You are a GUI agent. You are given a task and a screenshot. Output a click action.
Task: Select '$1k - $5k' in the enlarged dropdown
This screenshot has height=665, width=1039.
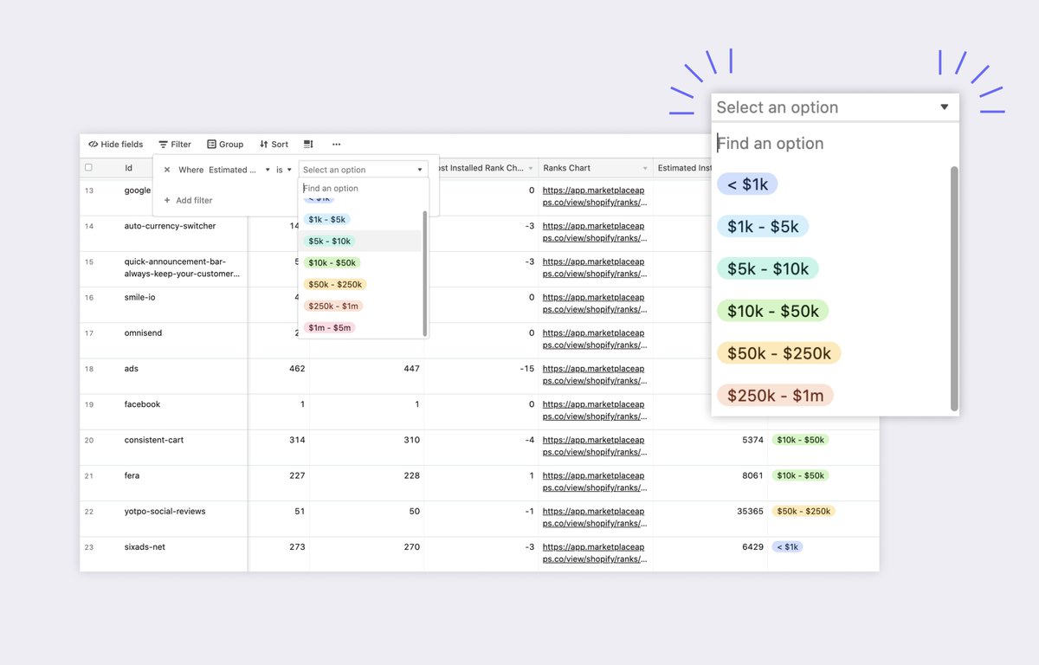763,227
